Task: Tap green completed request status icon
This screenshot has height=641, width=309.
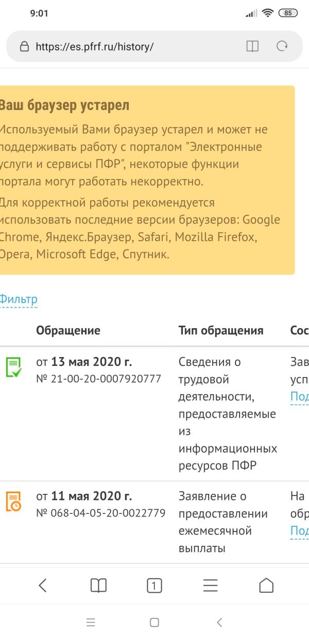Action: pyautogui.click(x=14, y=367)
